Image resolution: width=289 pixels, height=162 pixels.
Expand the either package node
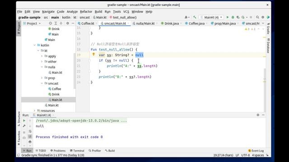(42, 62)
